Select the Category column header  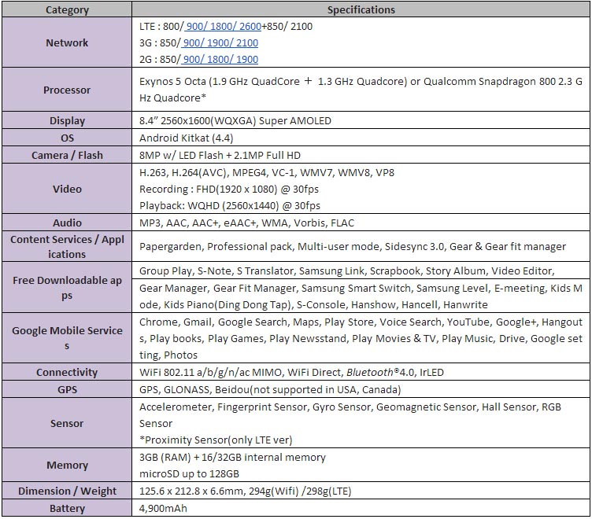point(67,9)
